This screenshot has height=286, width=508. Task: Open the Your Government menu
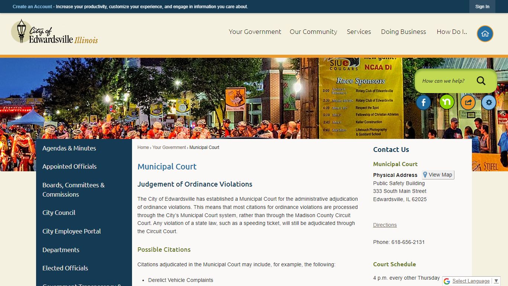point(255,32)
